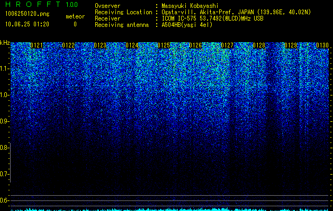Image resolution: width=333 pixels, height=211 pixels.
Task: Click the timestamp 10.06.25 01:20
Action: click(27, 24)
